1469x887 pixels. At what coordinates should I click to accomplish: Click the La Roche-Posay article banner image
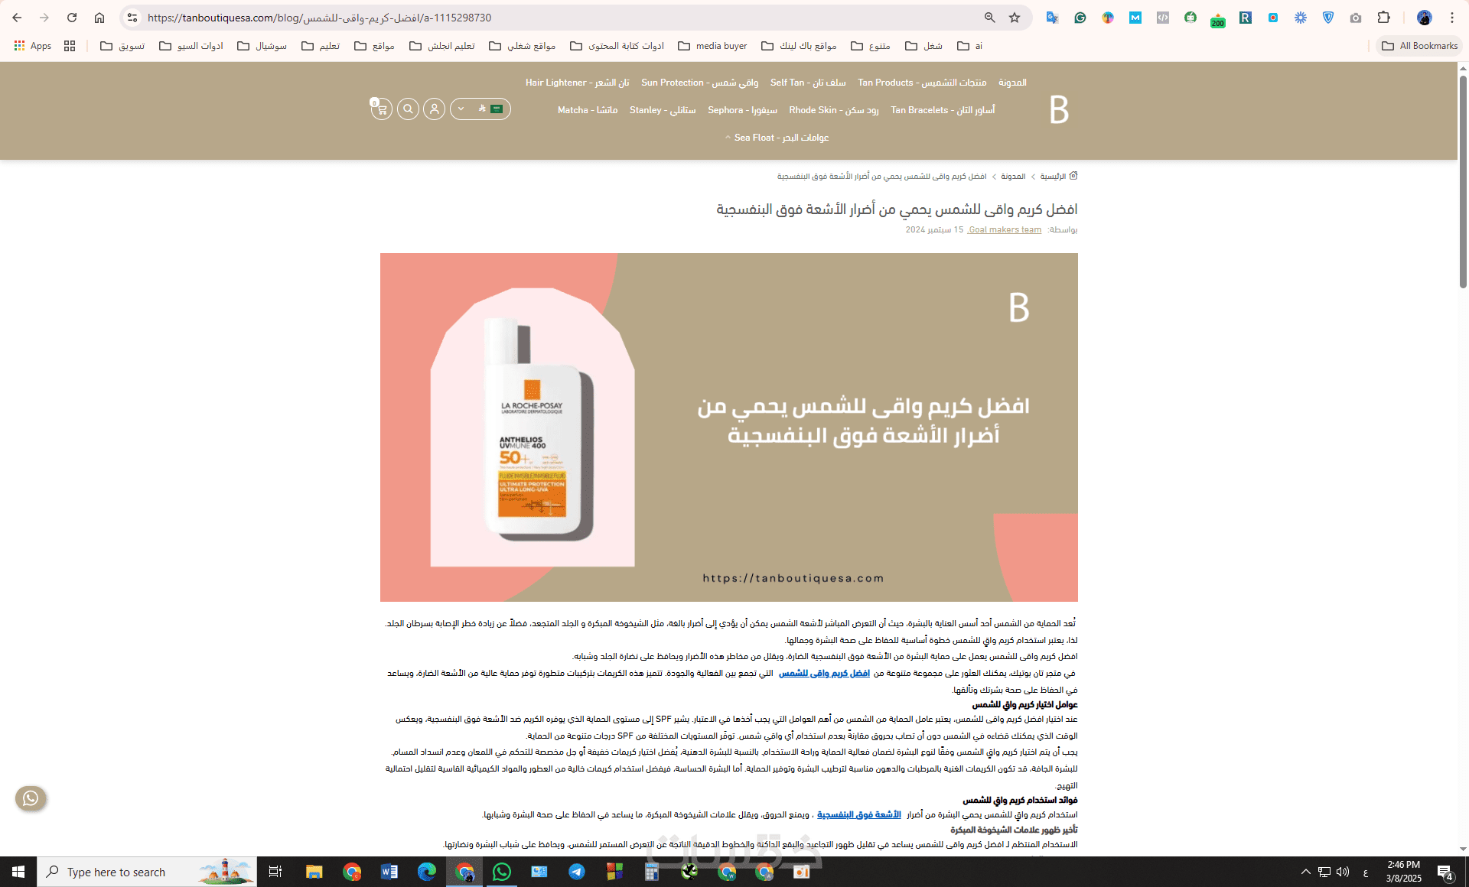(728, 427)
